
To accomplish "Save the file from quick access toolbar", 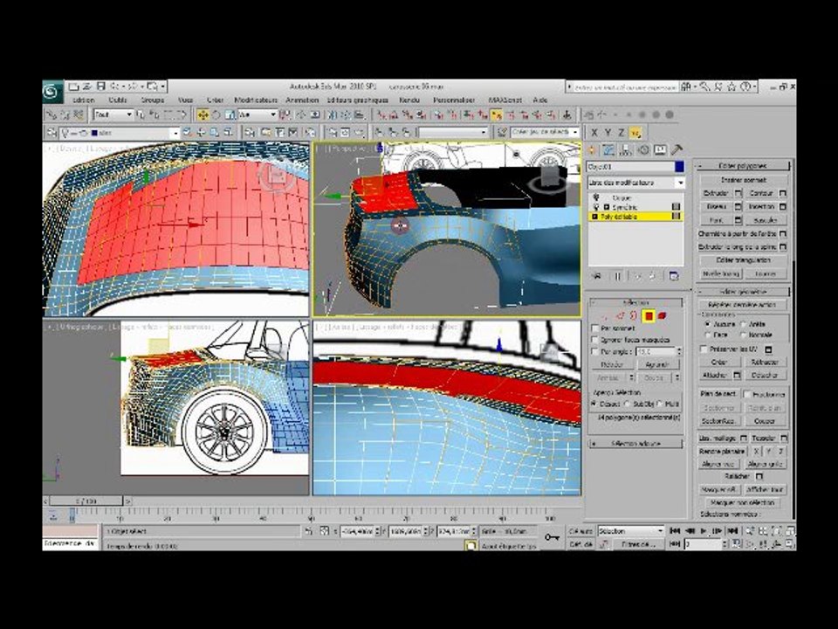I will (101, 86).
